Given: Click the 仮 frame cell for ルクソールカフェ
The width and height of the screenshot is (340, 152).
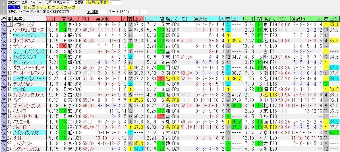Looking at the screenshot, I should click(3, 149).
